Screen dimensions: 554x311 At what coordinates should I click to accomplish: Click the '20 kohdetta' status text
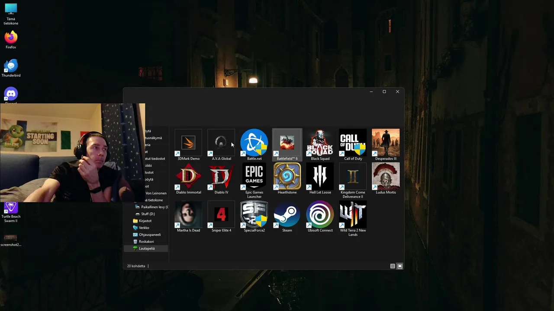point(136,266)
